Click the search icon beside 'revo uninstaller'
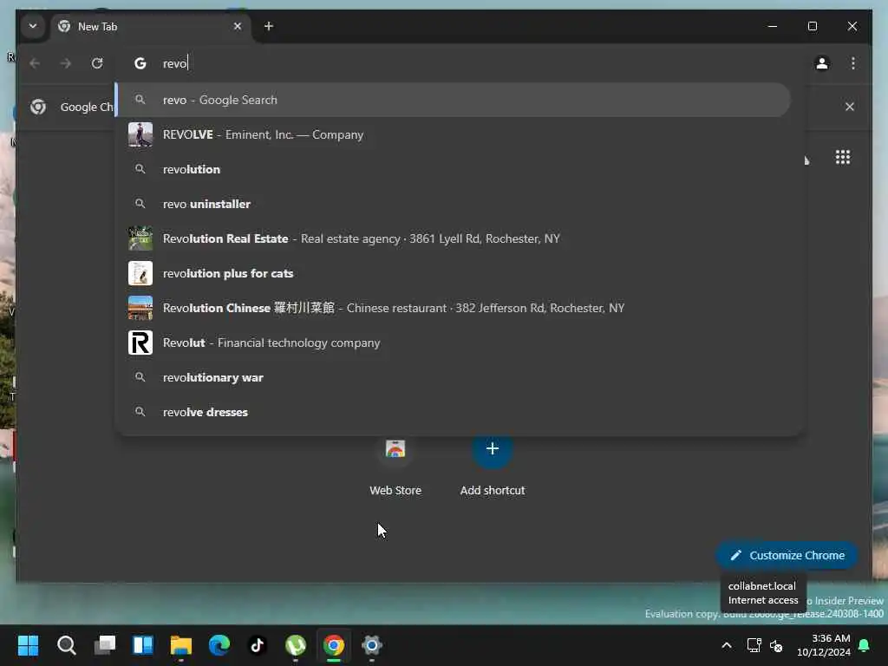This screenshot has height=666, width=888. click(x=140, y=204)
